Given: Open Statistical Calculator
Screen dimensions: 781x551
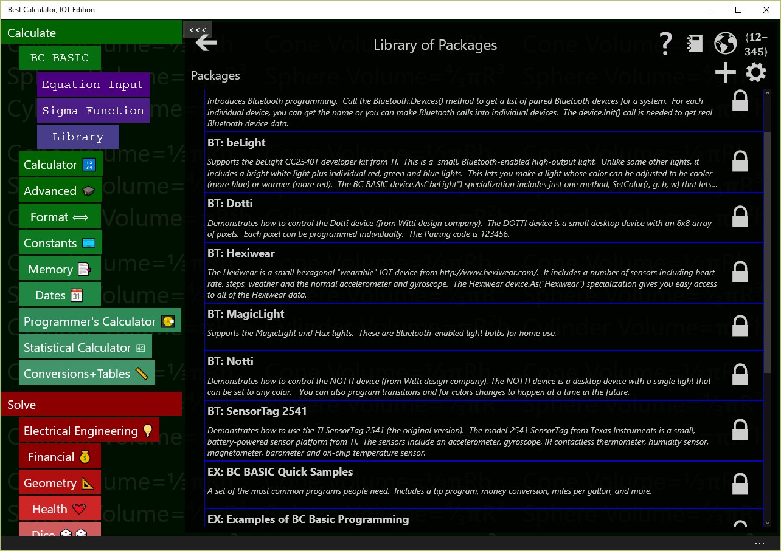Looking at the screenshot, I should (x=85, y=347).
